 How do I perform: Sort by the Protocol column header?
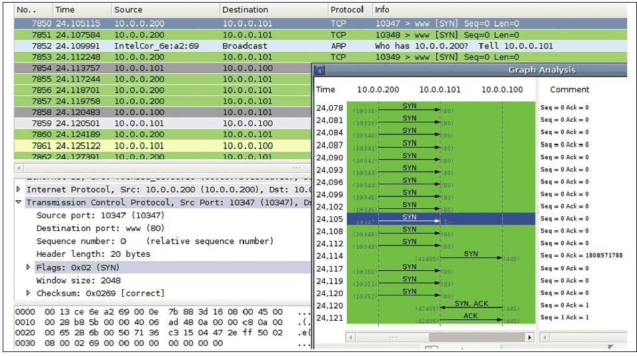point(350,10)
